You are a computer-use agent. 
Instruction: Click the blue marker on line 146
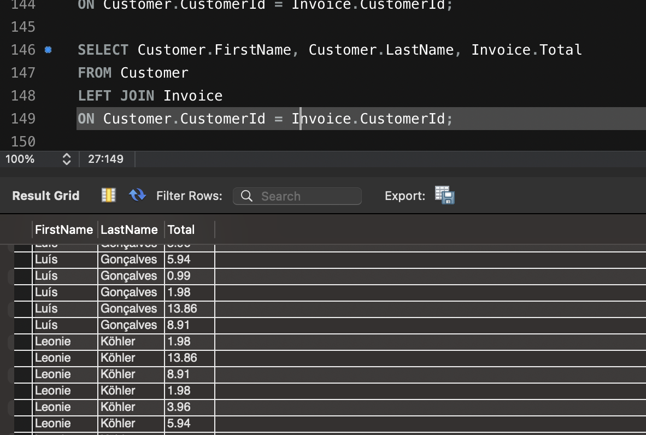48,50
